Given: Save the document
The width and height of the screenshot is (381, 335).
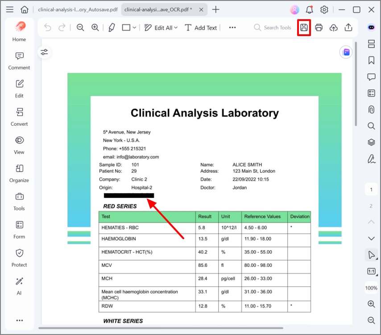Looking at the screenshot, I should click(304, 28).
